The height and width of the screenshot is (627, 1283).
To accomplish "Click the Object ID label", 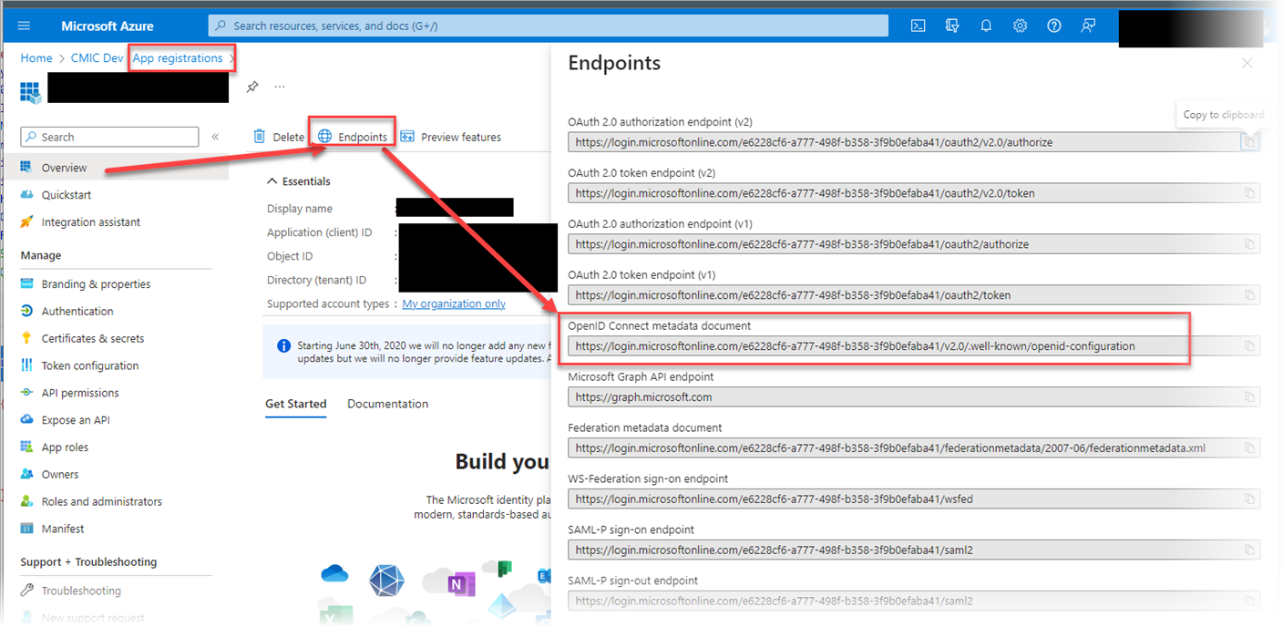I will (290, 257).
